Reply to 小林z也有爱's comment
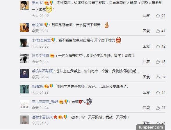This screenshot has height=130, width=171. (146, 46)
